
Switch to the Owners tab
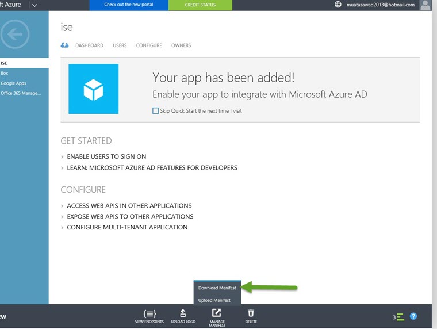coord(181,45)
